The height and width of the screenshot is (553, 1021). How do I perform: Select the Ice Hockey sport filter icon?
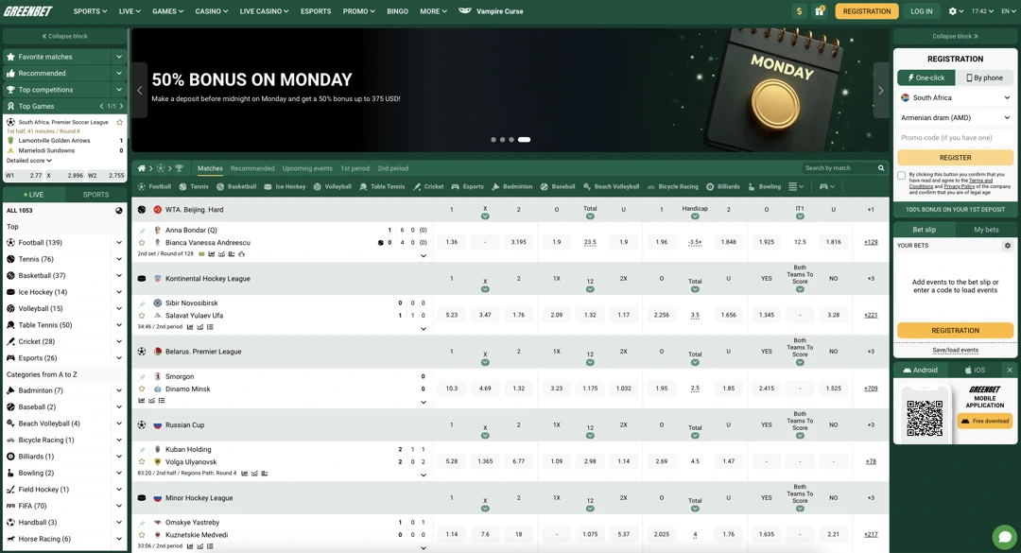point(268,187)
